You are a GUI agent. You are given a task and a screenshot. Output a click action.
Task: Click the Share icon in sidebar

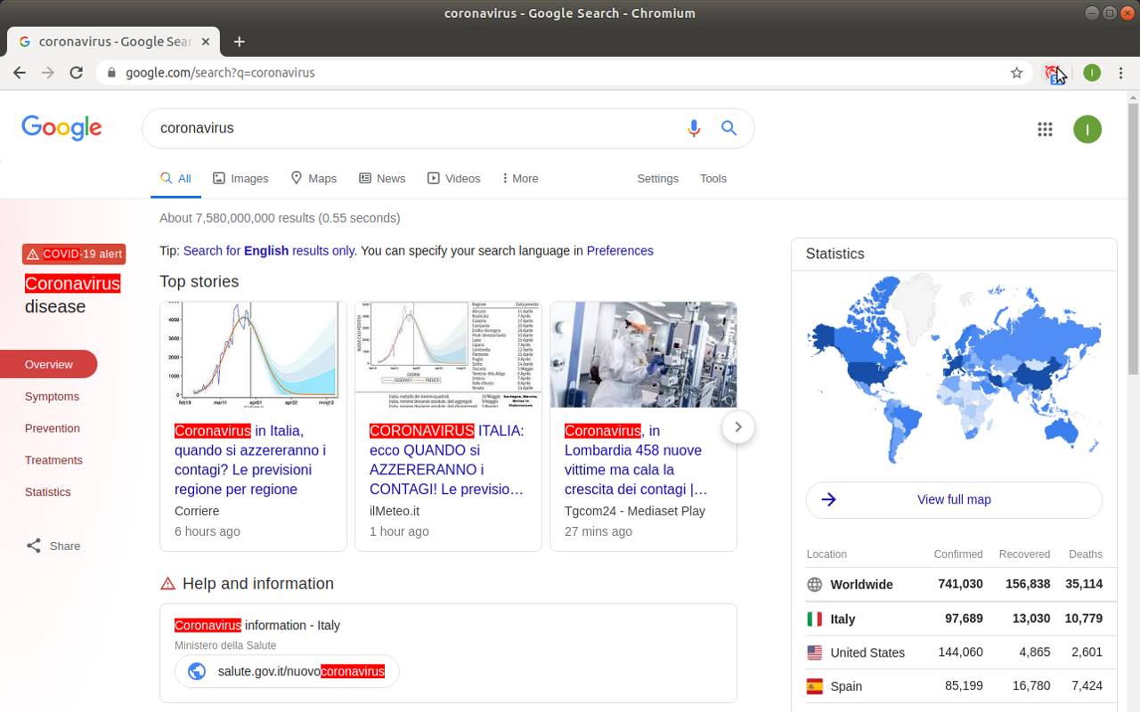pos(34,546)
